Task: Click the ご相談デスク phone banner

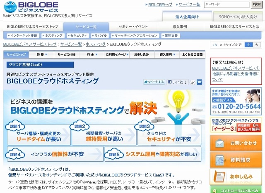Action: (236, 101)
